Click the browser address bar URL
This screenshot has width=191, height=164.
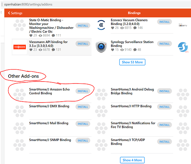tap(28, 4)
